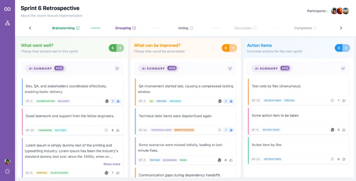Switch to the Grouping stage

(123, 28)
